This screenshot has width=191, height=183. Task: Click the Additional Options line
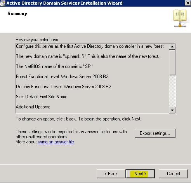(33, 107)
